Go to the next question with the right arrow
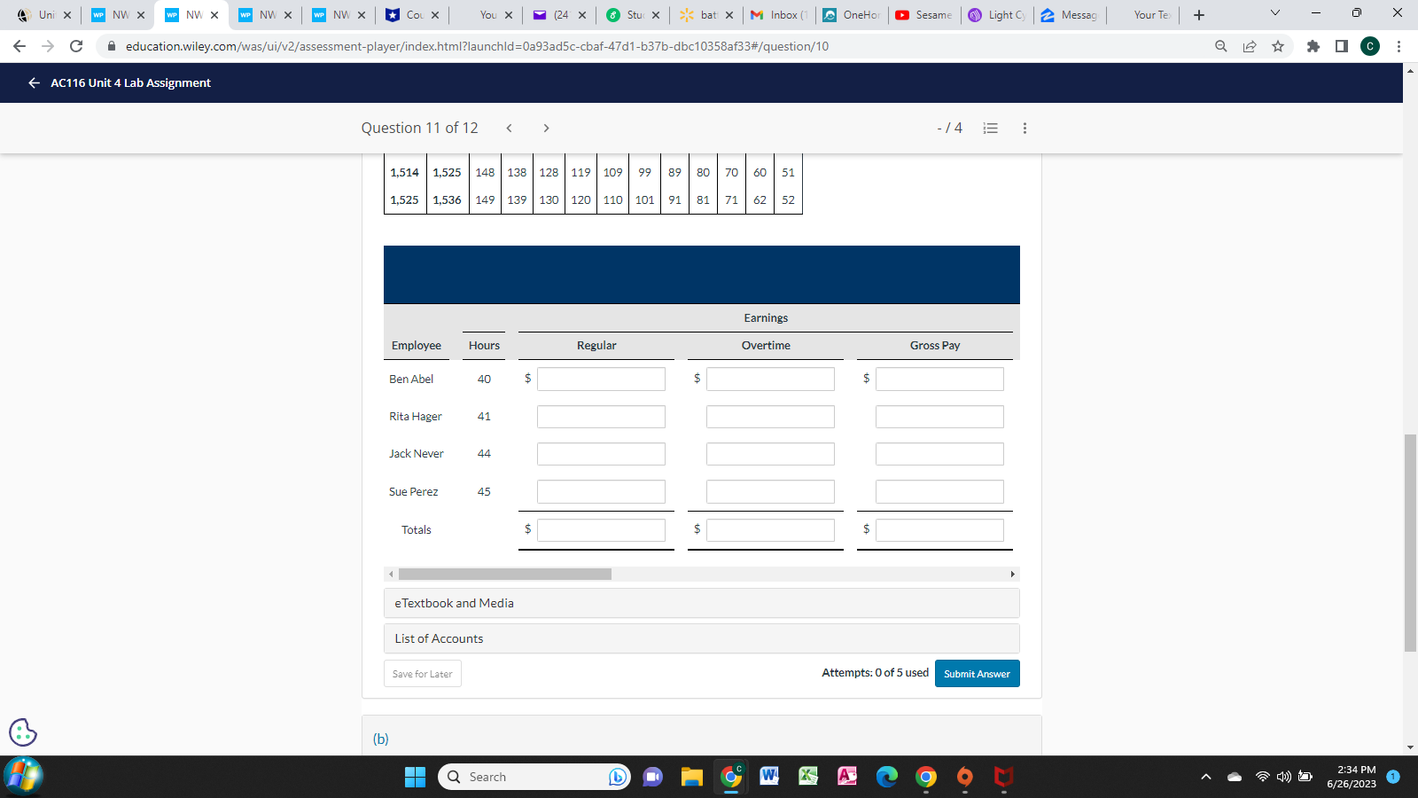 (x=546, y=128)
